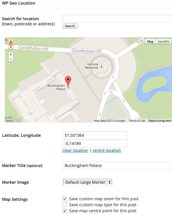The image size is (172, 215).
Task: Click Victoria Memorial label on map
Action: [x=91, y=66]
